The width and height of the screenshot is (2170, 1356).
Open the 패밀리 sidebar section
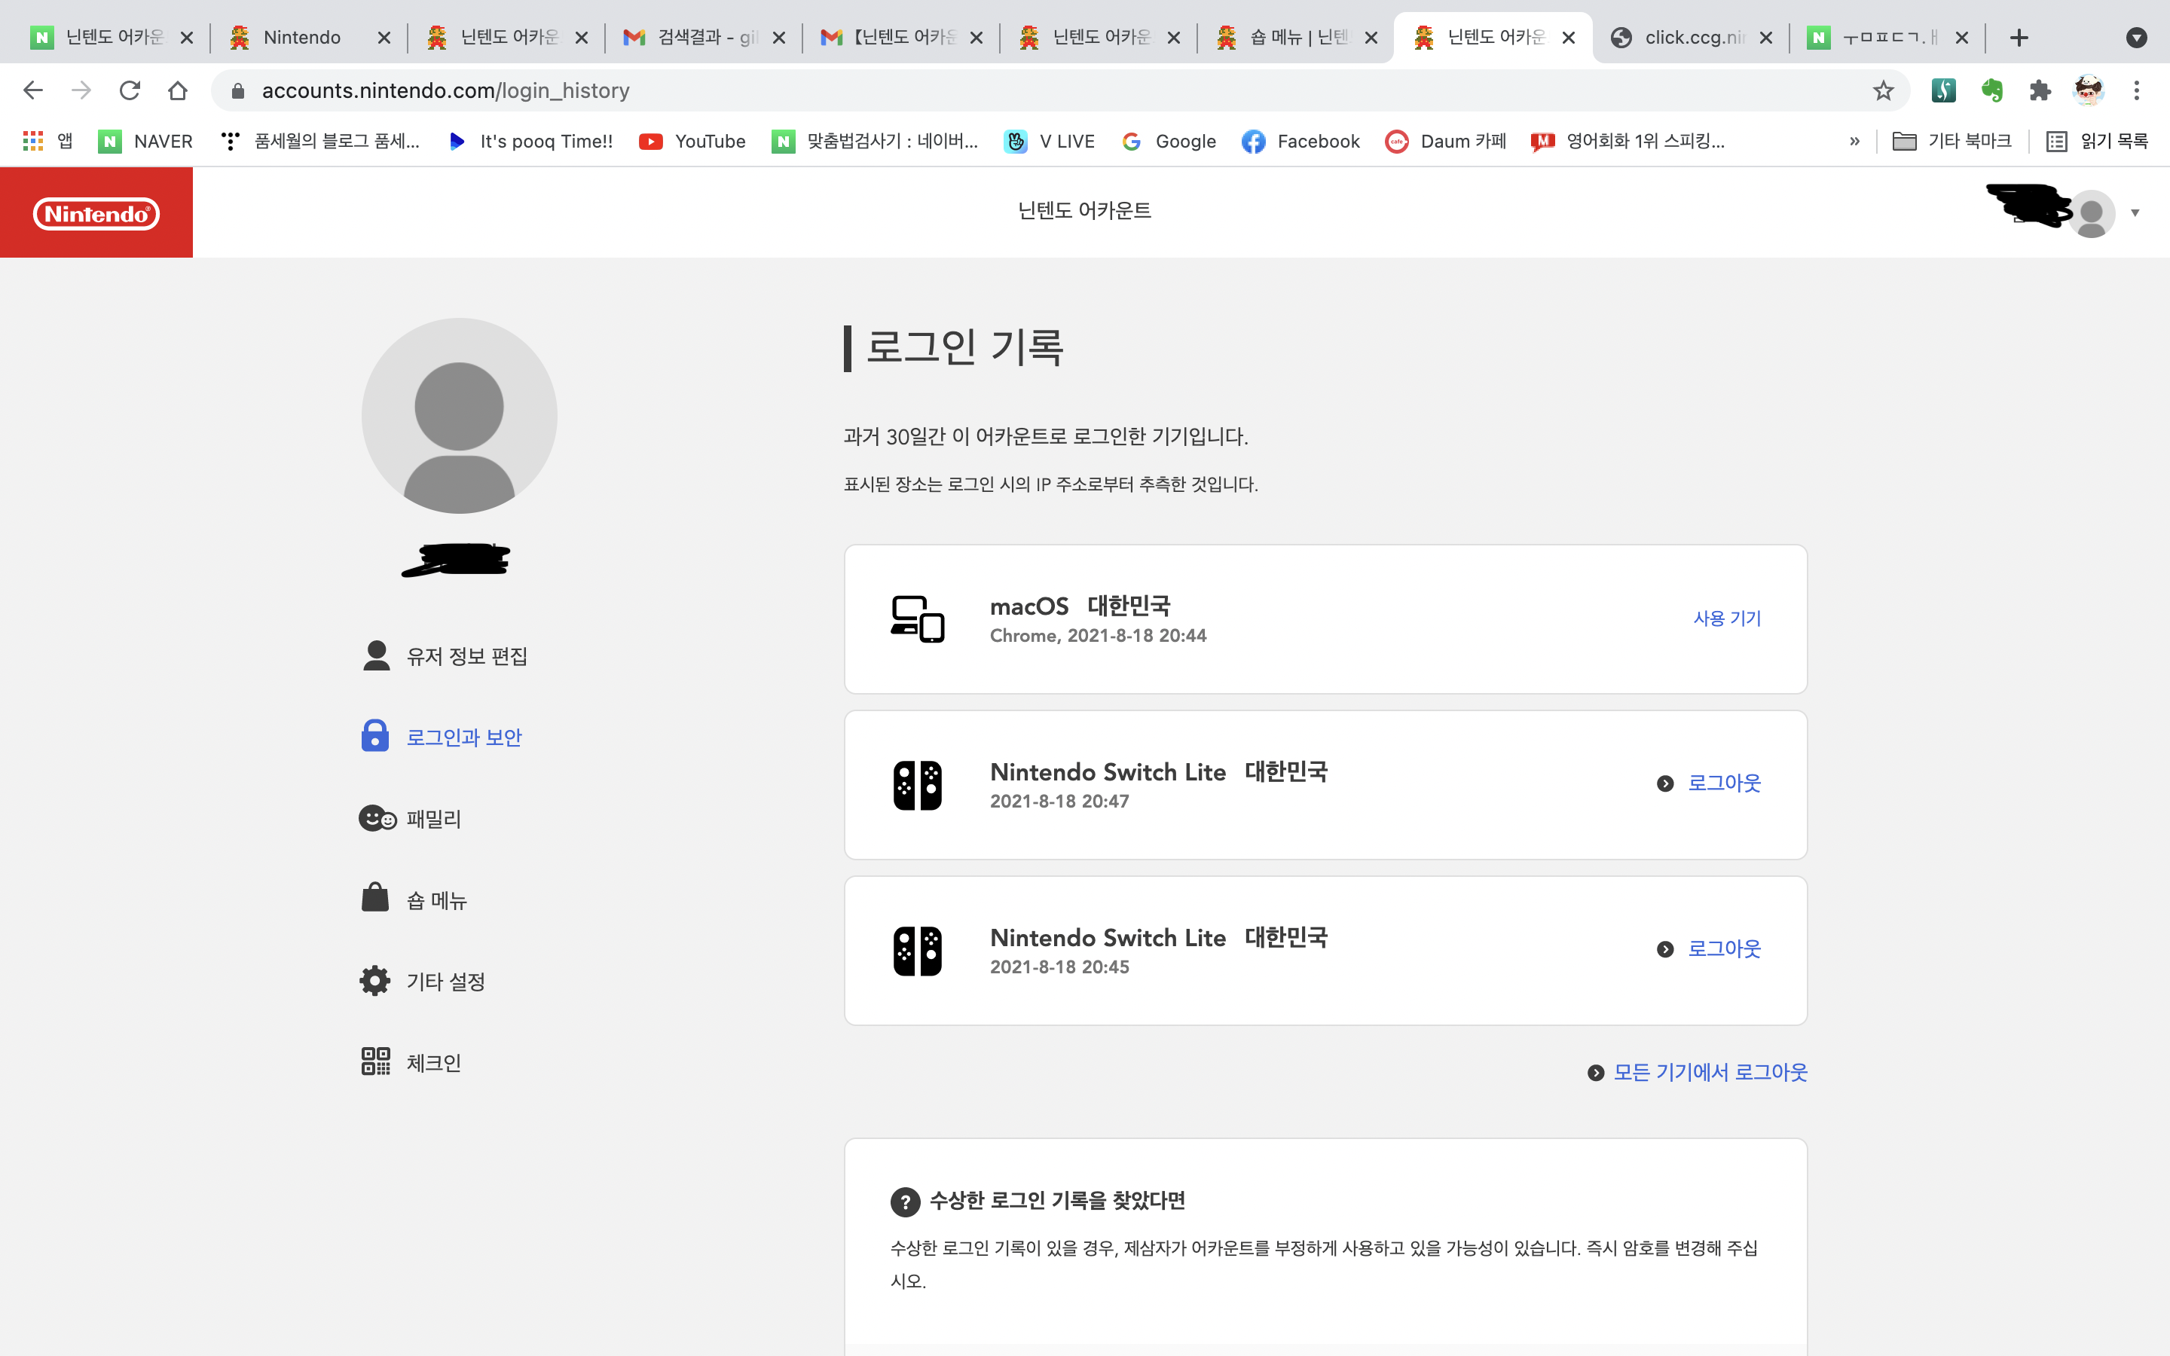(433, 819)
